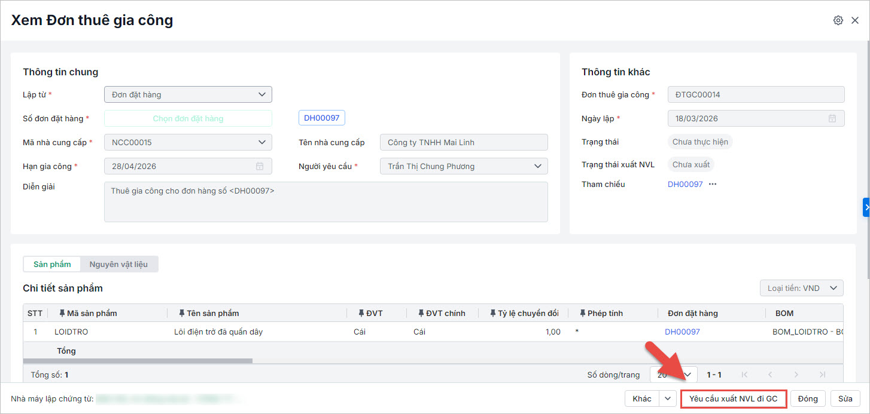Screen dimensions: 870x414
Task: Open DH00097 link in Tham chiếu
Action: [685, 184]
